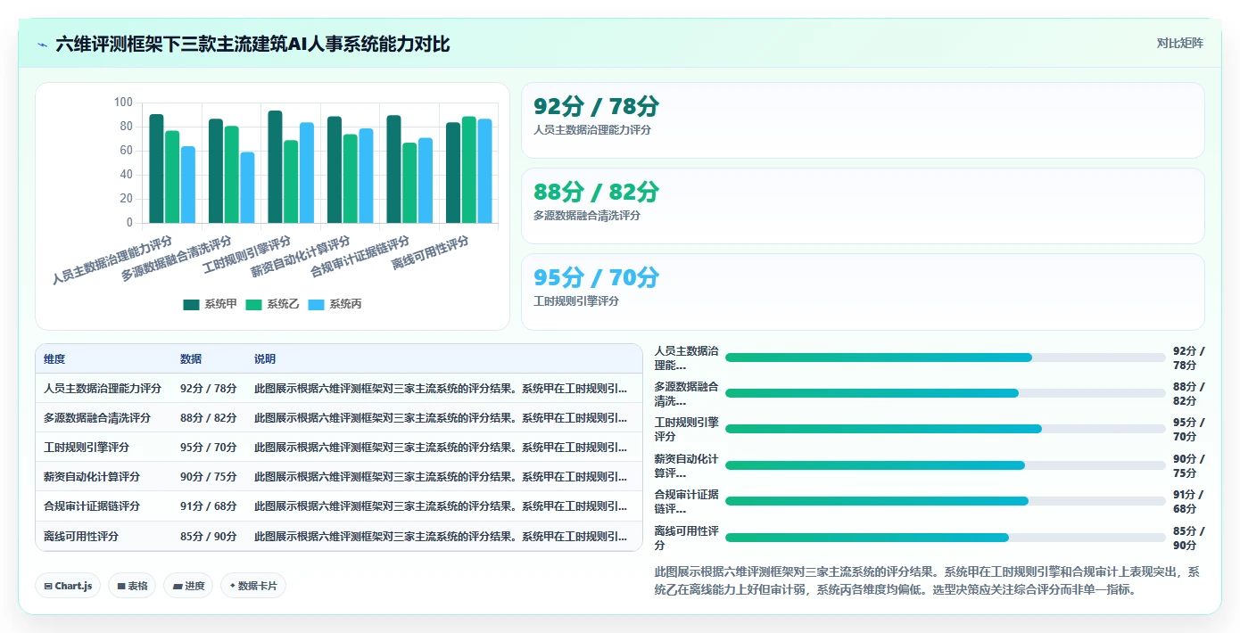Image resolution: width=1240 pixels, height=633 pixels.
Task: Click the 系统乙 bar for 离线可用性评分
Action: (x=468, y=169)
